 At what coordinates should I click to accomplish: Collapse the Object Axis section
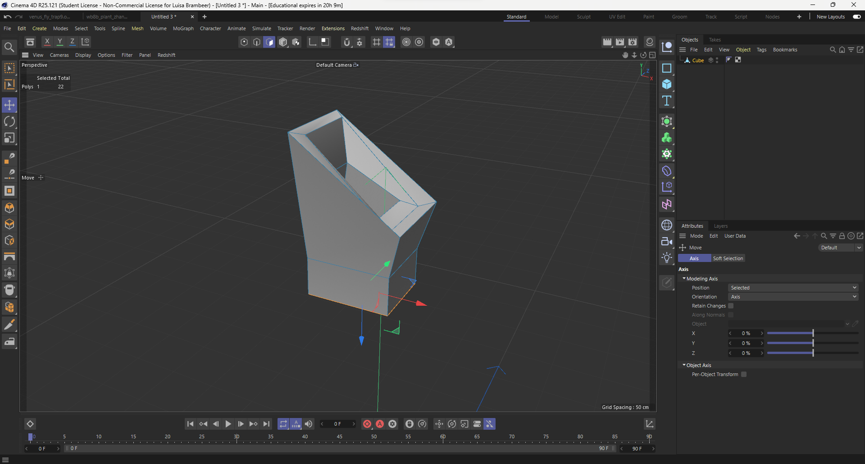pyautogui.click(x=684, y=365)
